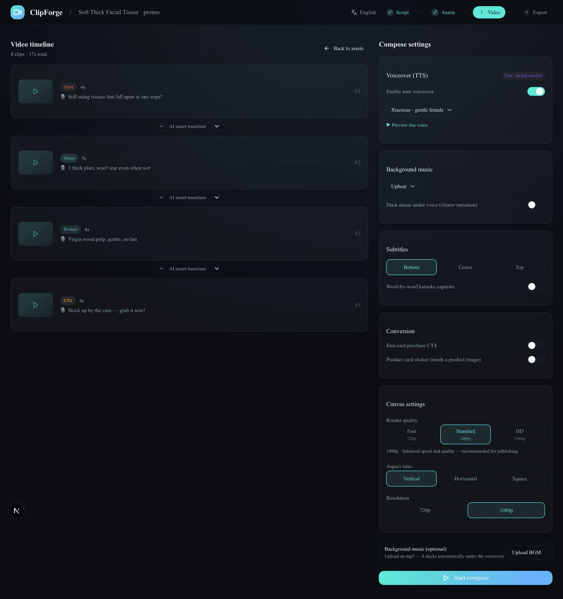Viewport: 563px width, 599px height.
Task: Click Back to assets
Action: (x=344, y=48)
